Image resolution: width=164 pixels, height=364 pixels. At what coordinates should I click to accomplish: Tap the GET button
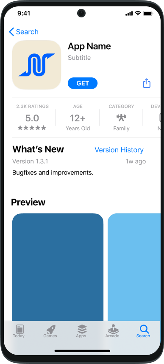[83, 83]
